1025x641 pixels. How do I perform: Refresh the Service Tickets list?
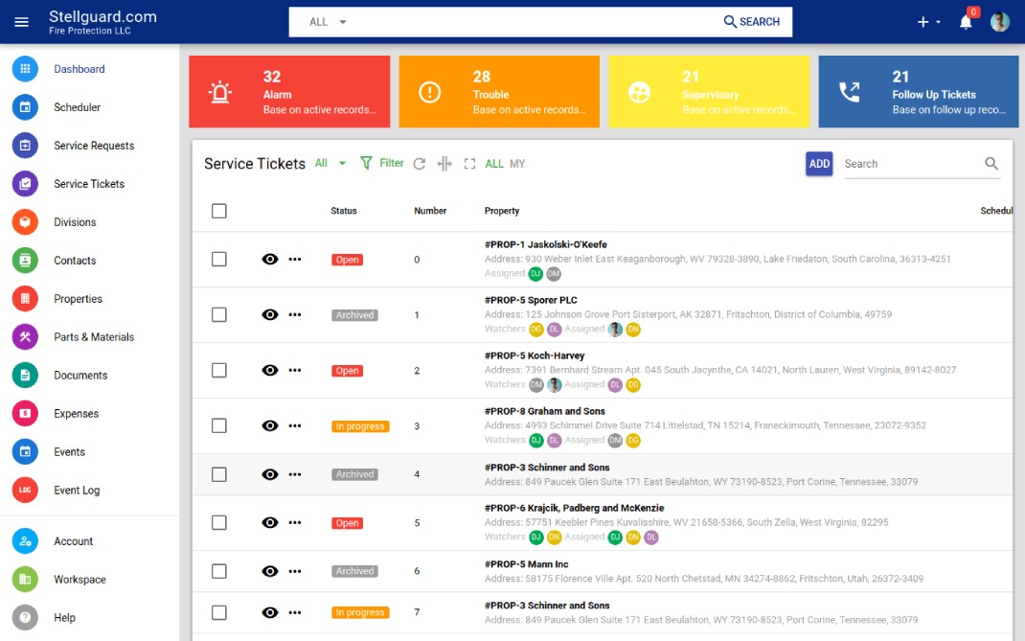[x=420, y=164]
